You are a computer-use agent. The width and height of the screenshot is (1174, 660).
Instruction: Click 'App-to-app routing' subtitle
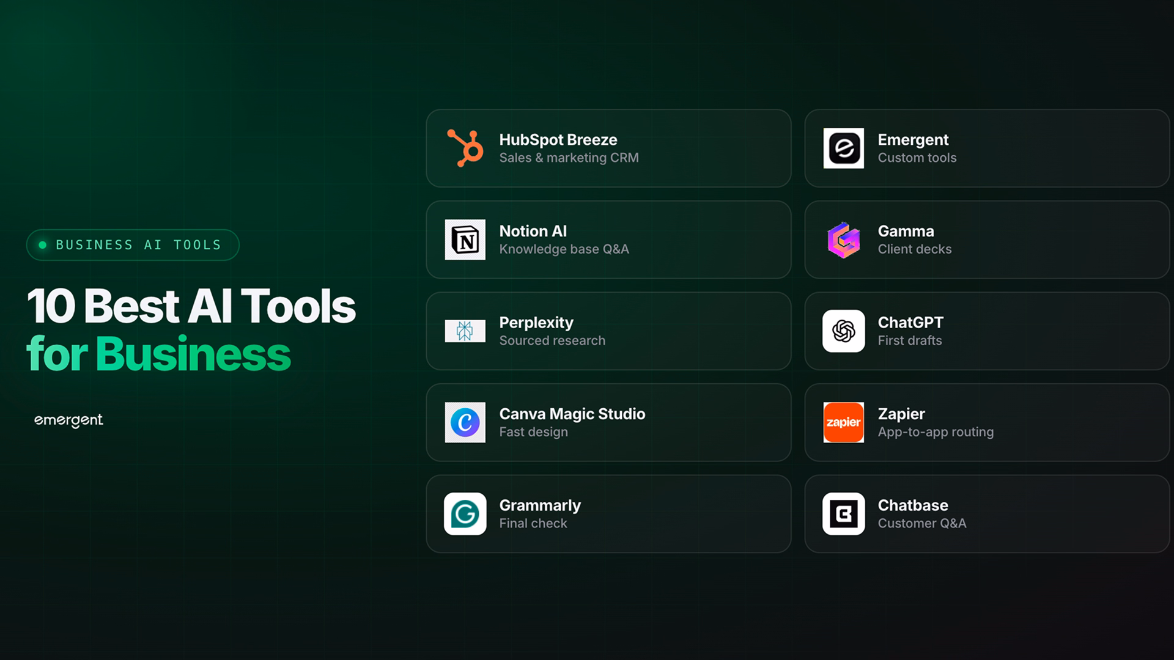[x=936, y=432]
